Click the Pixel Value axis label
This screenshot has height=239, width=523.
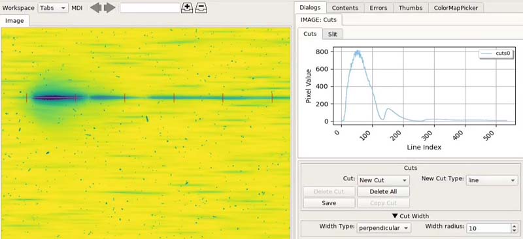point(309,86)
